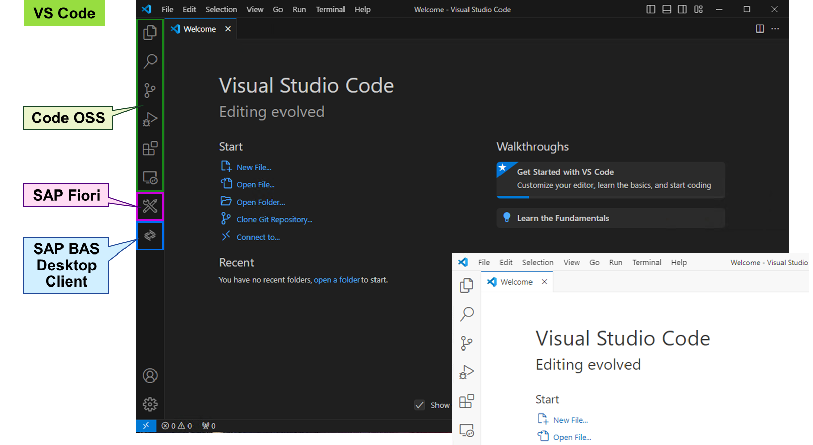The height and width of the screenshot is (445, 813).
Task: Close Welcome tab in dark window
Action: [x=228, y=29]
